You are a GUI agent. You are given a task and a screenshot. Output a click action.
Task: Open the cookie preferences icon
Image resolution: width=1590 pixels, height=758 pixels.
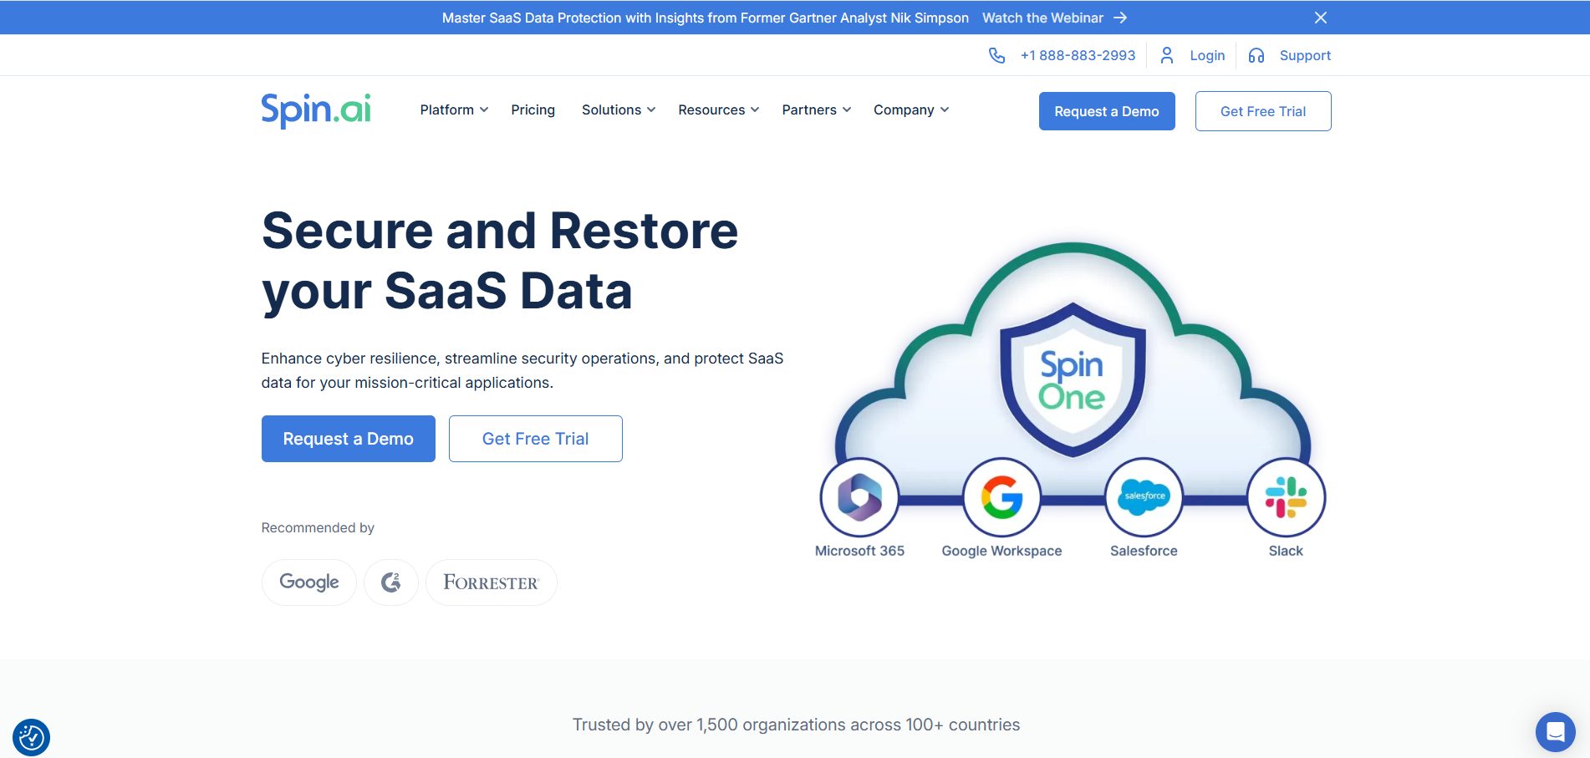pyautogui.click(x=32, y=737)
